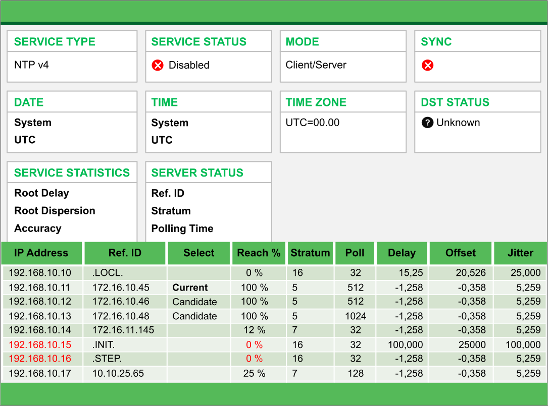
Task: Click the red Sync error icon
Action: tap(427, 65)
